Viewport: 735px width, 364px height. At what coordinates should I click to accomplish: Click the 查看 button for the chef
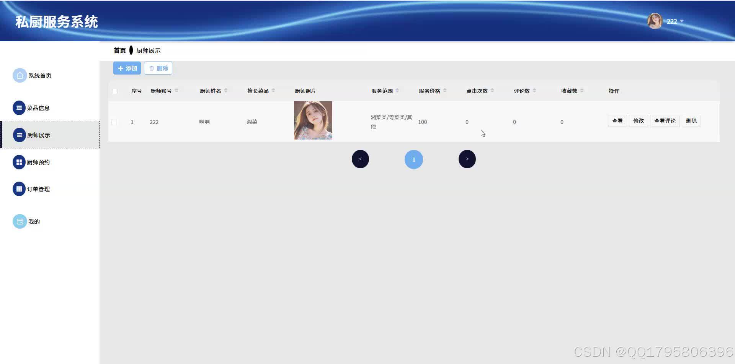point(617,120)
